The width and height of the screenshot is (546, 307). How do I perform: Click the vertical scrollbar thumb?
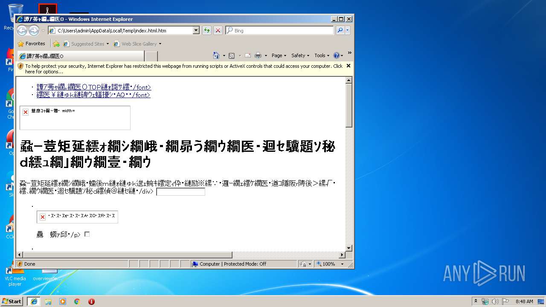(349, 105)
